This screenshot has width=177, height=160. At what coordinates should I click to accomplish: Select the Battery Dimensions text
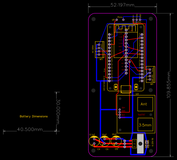(34, 116)
